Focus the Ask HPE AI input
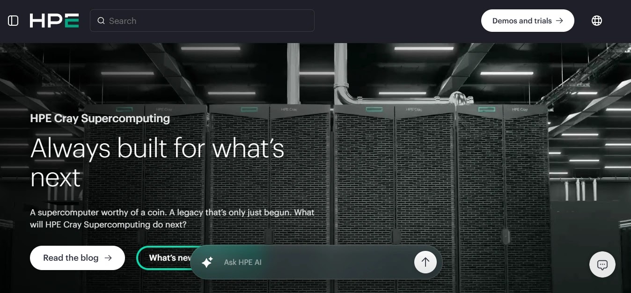Viewport: 631px width, 293px height. point(316,262)
